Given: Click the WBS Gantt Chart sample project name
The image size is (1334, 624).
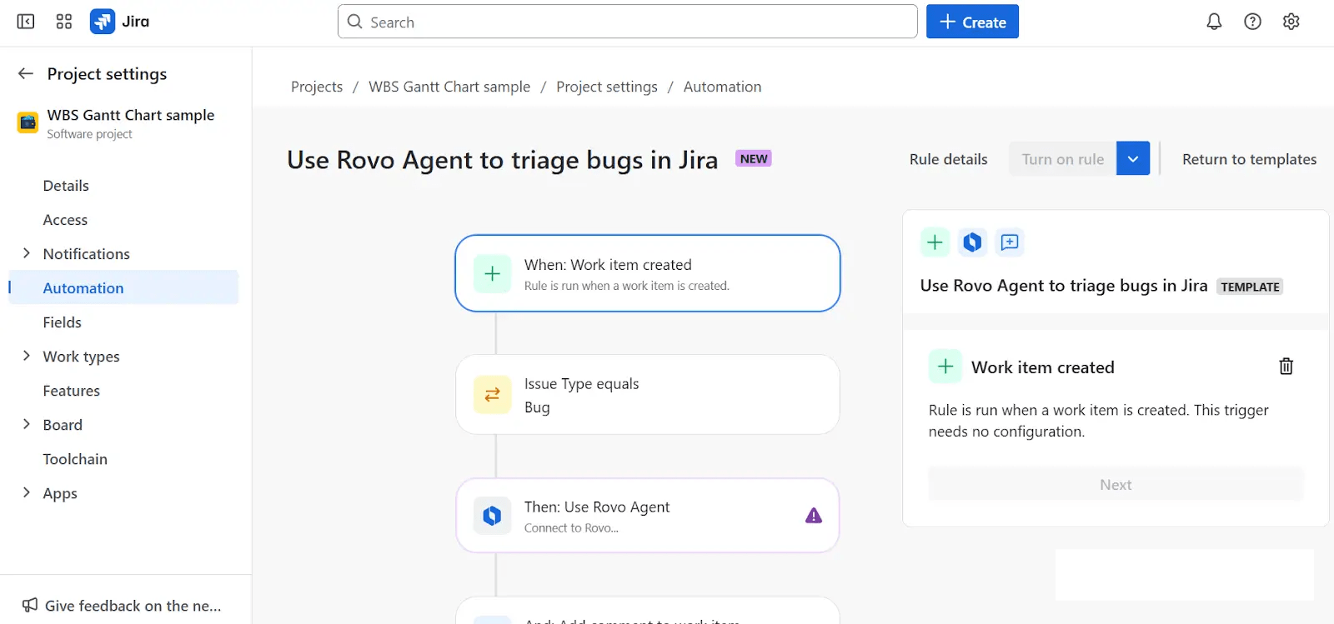Looking at the screenshot, I should click(131, 115).
